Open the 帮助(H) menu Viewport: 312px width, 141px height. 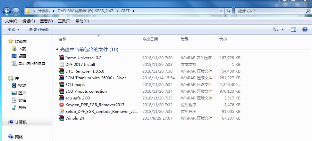82,21
